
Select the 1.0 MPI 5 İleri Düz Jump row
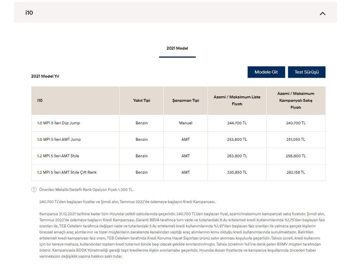pyautogui.click(x=59, y=123)
